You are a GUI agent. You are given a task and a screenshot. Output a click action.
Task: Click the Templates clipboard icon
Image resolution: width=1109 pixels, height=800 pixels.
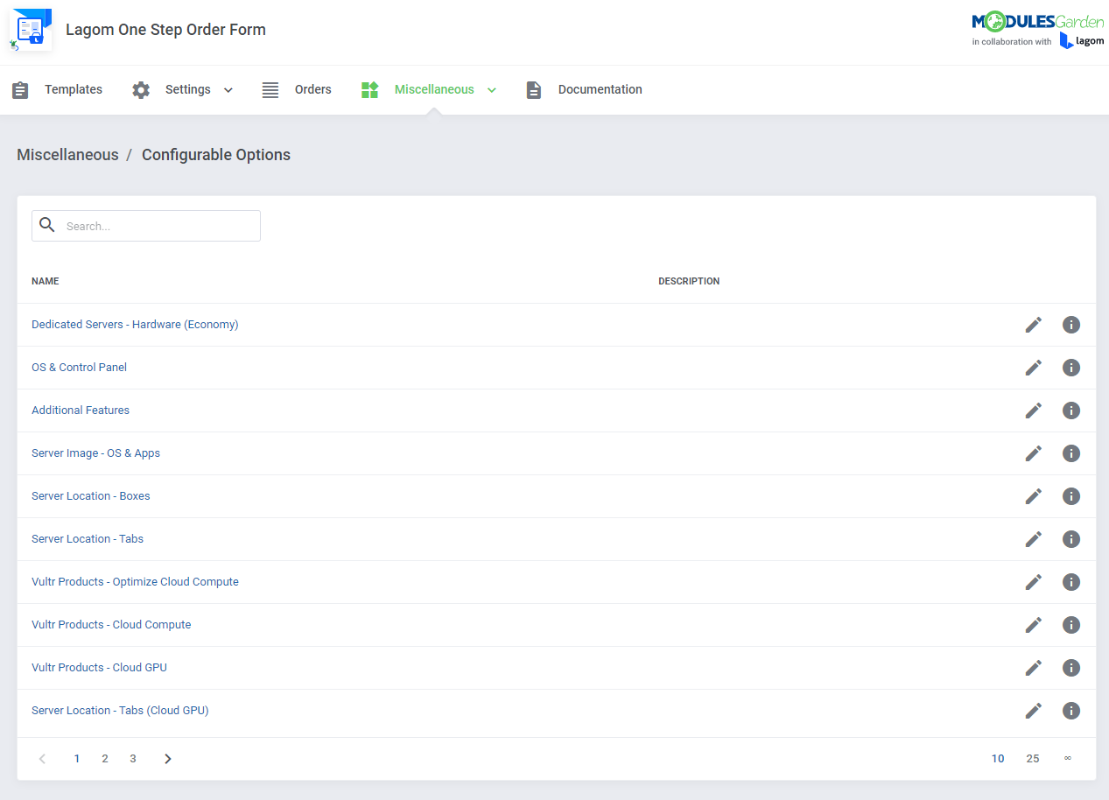[x=20, y=90]
